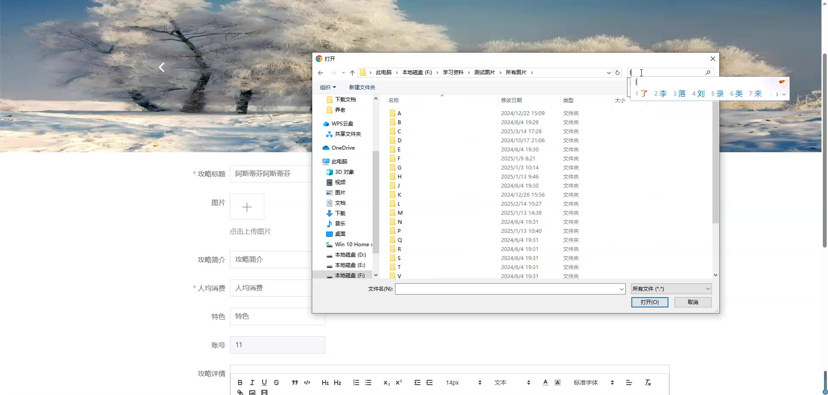Choose IME candidate 2 李
The width and height of the screenshot is (828, 395).
tap(660, 94)
